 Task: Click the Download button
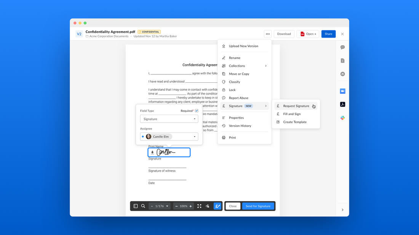[284, 34]
